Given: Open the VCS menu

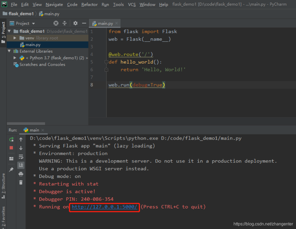Looking at the screenshot, I should point(132,4).
